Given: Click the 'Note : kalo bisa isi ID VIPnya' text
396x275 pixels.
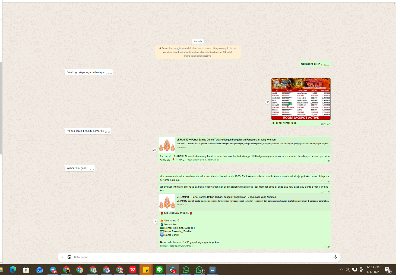Looking at the screenshot, I should (189, 242).
